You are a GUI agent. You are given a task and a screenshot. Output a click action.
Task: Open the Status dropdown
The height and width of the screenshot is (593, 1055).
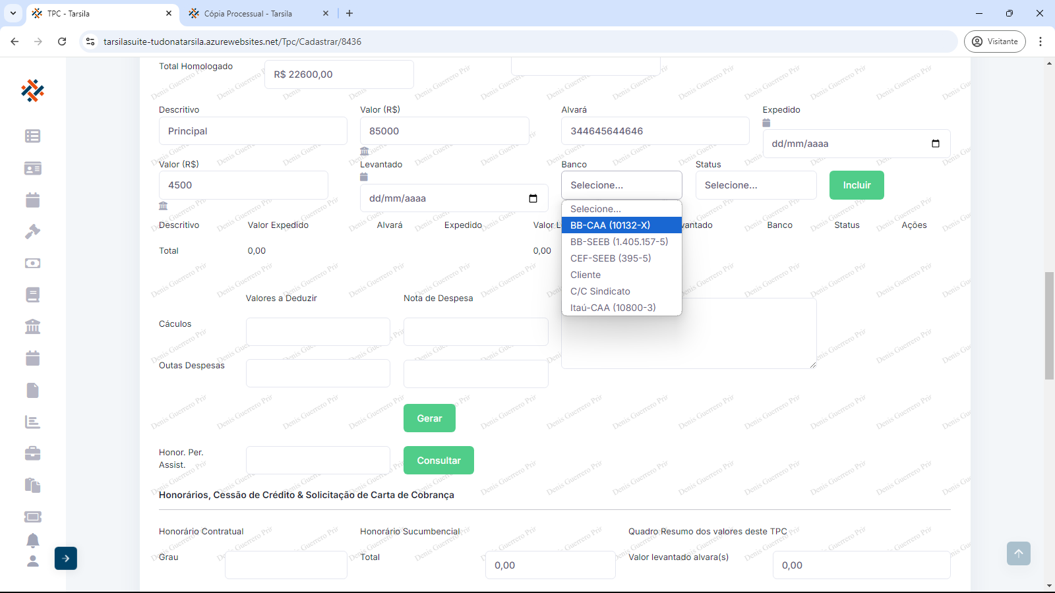click(x=756, y=185)
